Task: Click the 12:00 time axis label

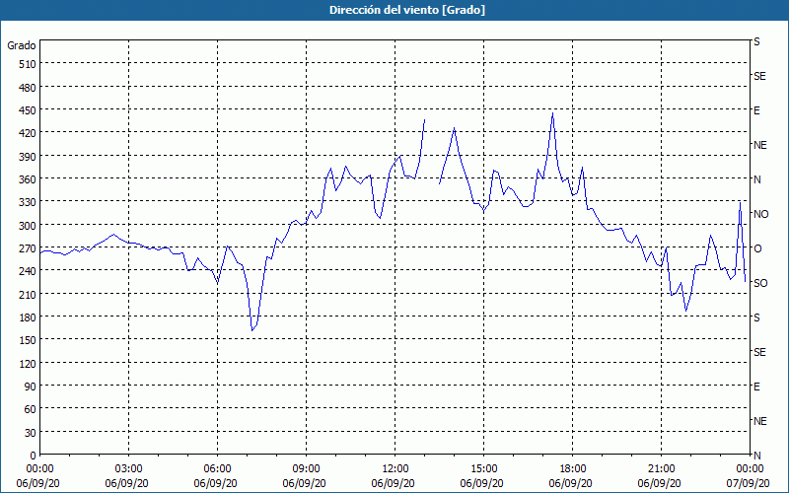Action: (x=395, y=469)
